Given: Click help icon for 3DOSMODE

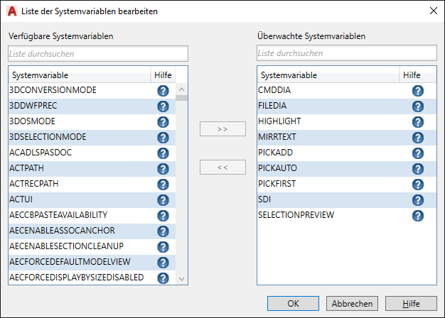Looking at the screenshot, I should 163,122.
